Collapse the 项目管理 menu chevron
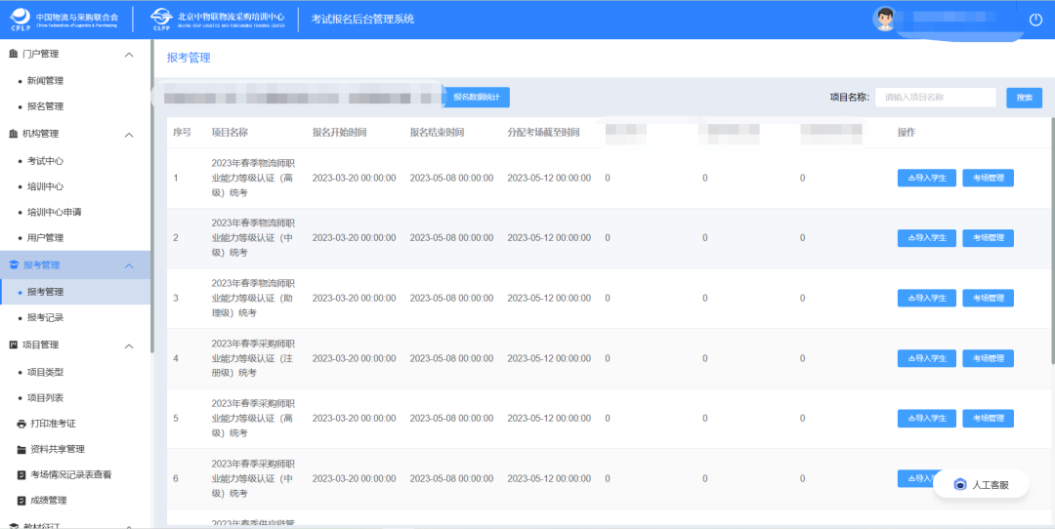This screenshot has height=529, width=1055. tap(129, 346)
